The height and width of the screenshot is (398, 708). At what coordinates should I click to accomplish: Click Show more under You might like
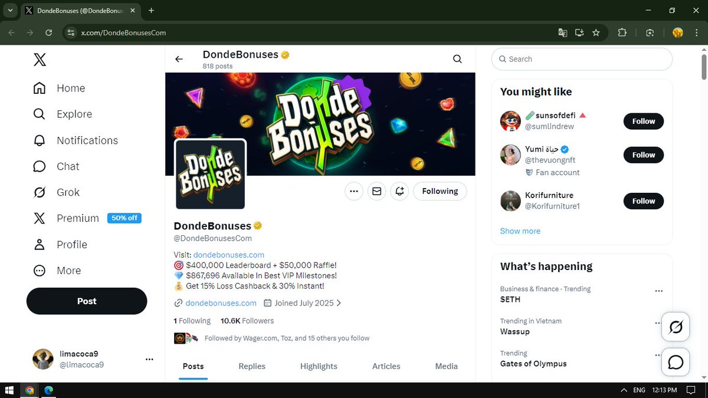click(520, 231)
